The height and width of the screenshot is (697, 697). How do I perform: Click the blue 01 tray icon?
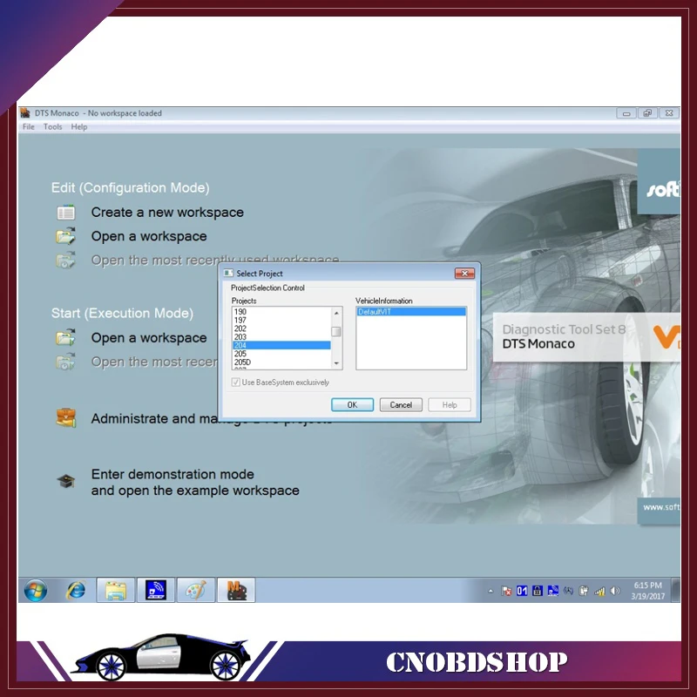point(522,591)
